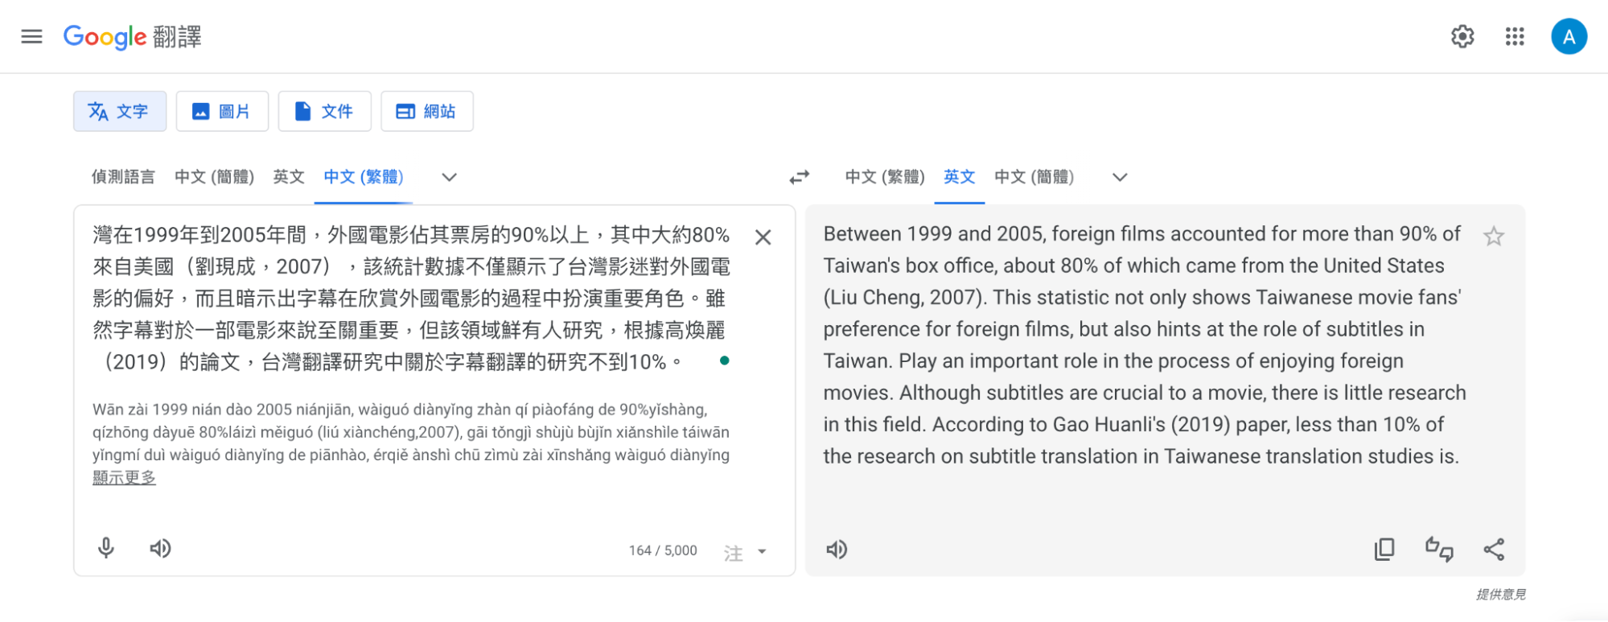The width and height of the screenshot is (1608, 622).
Task: Choose 中文 (繁體) as target language
Action: point(885,177)
